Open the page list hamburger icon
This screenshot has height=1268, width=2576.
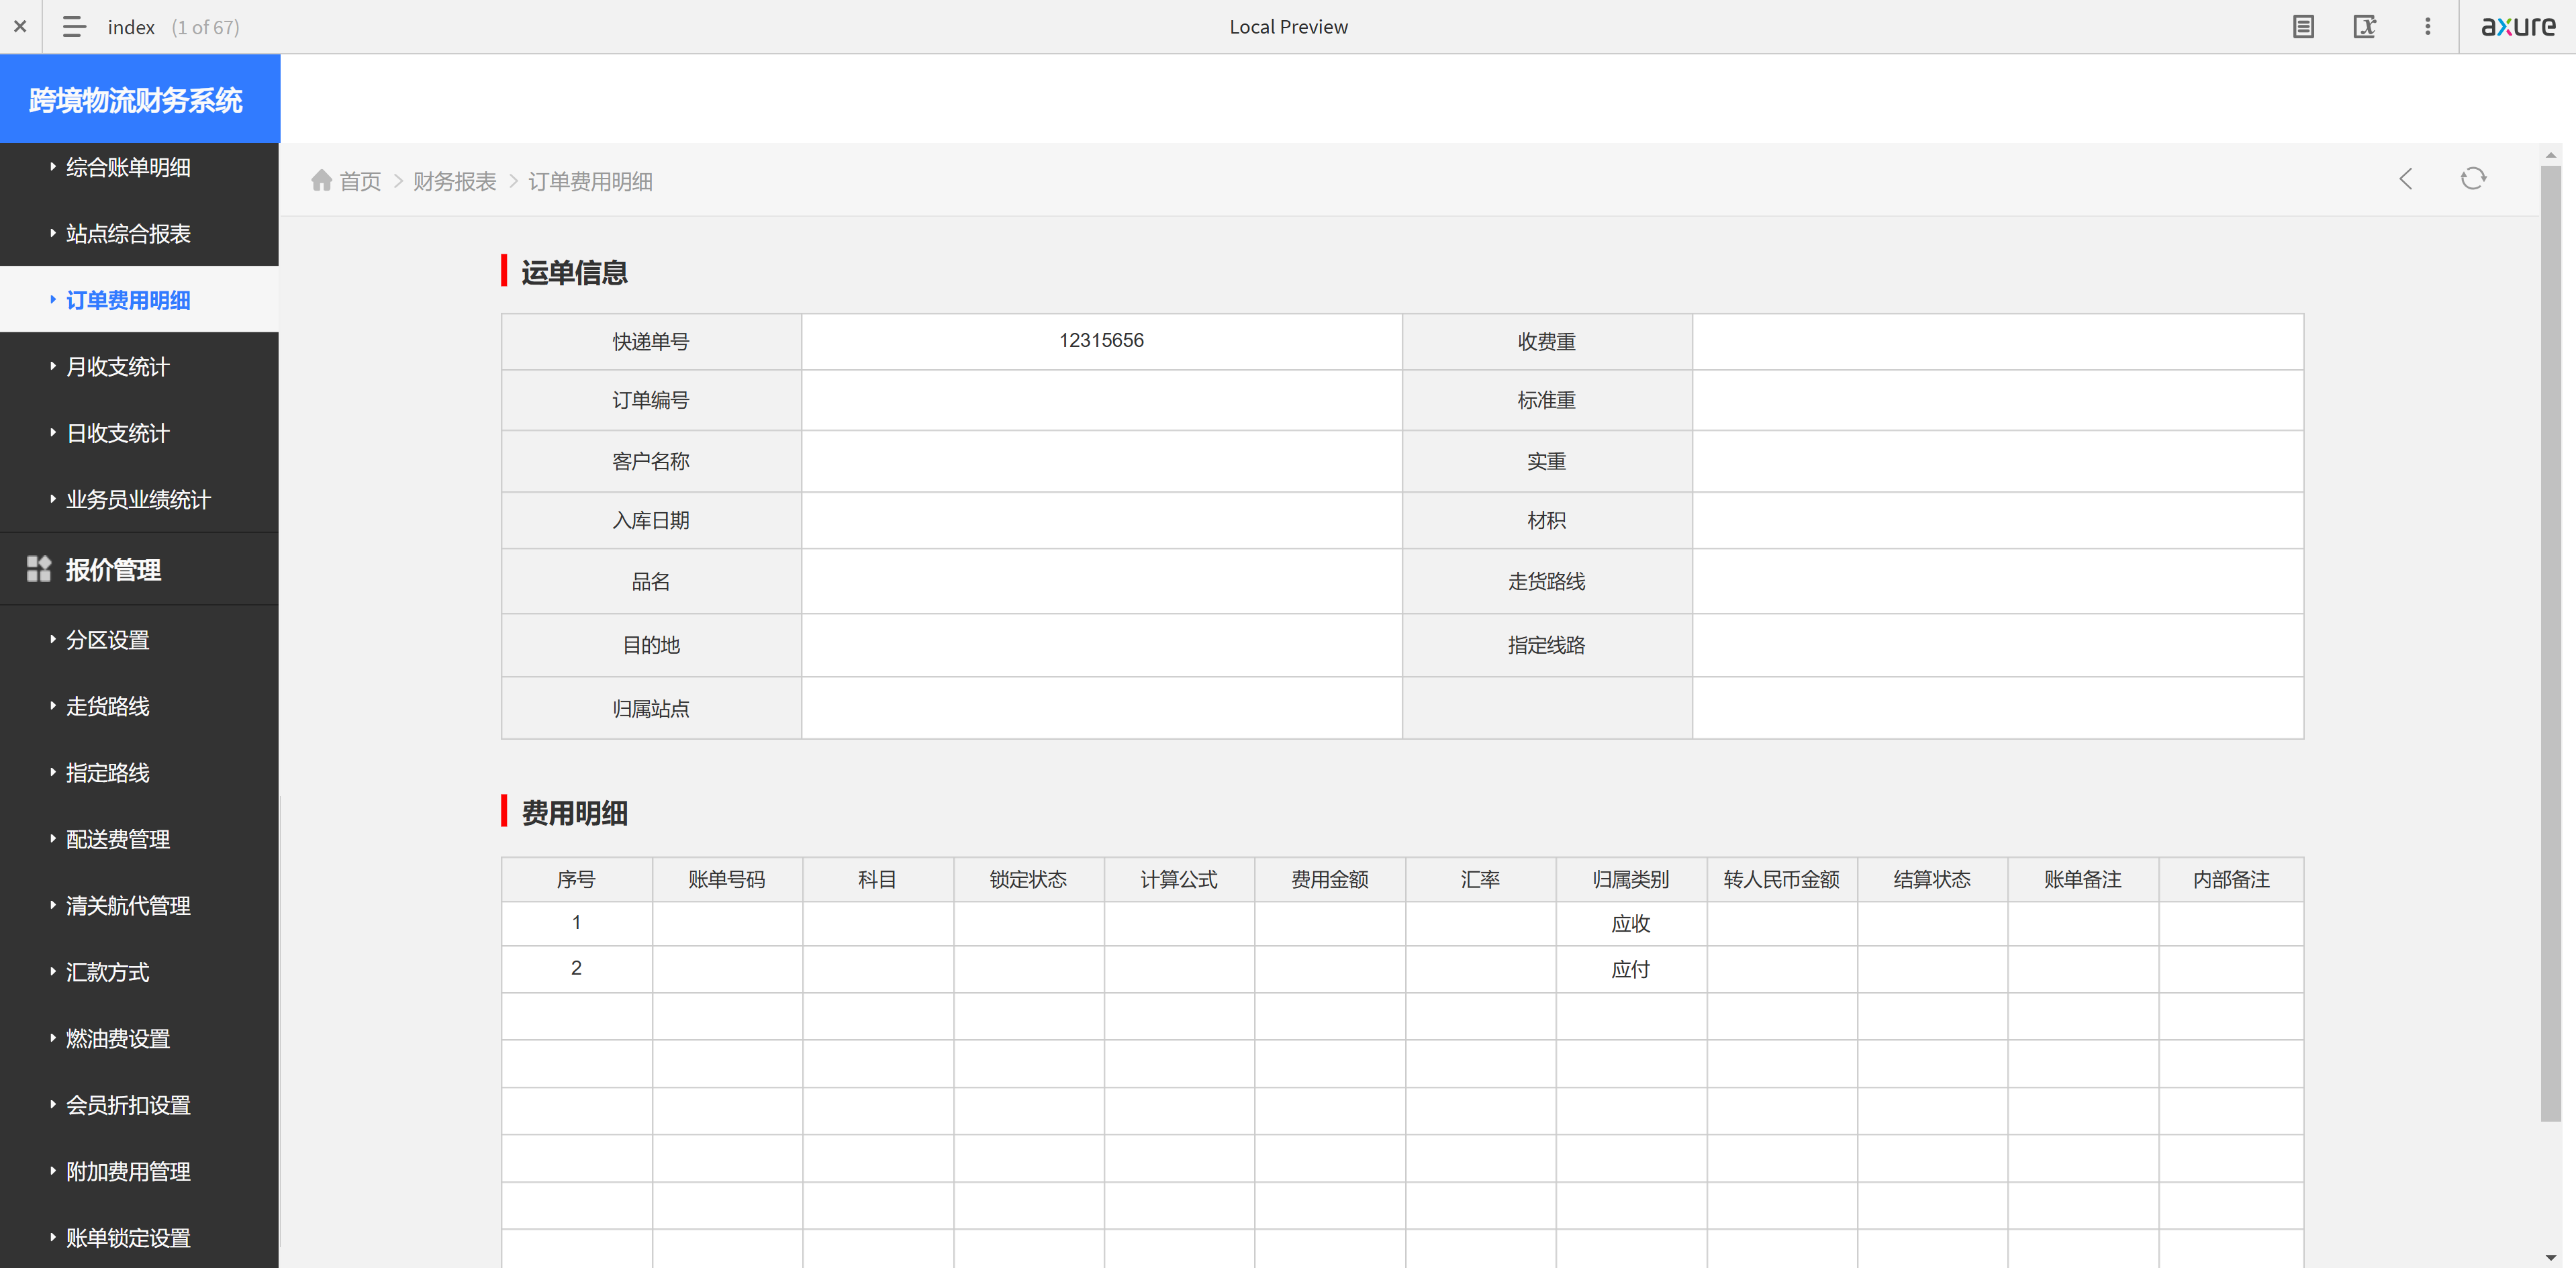click(74, 27)
